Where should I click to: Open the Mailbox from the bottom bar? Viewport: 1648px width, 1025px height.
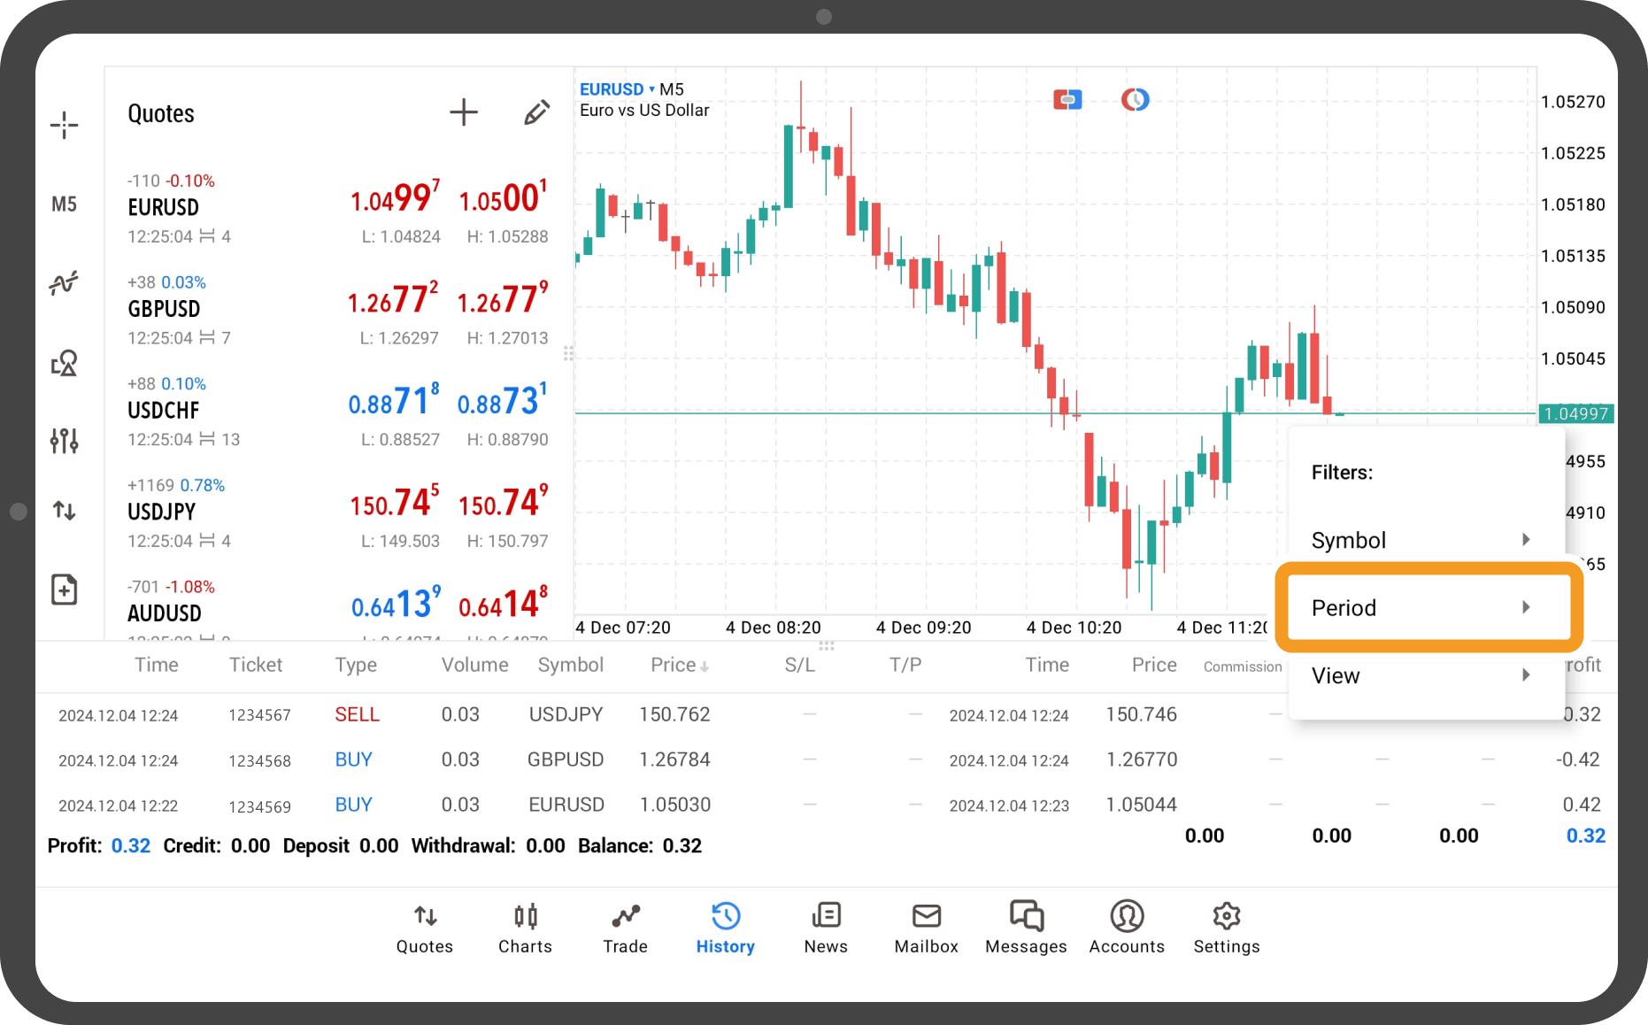[x=926, y=927]
